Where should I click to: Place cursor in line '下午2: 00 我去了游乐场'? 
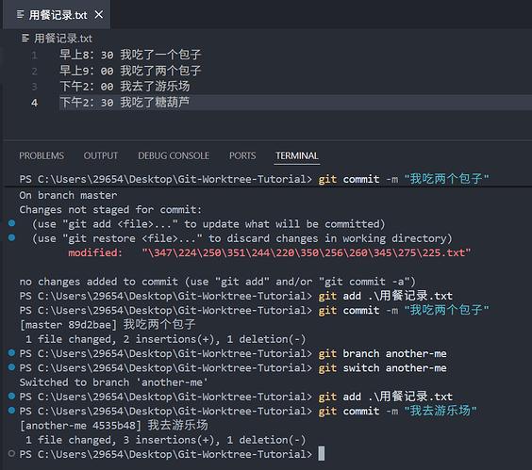(125, 87)
